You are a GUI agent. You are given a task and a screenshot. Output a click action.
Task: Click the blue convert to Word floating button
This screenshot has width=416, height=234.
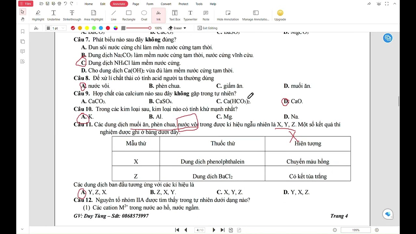click(x=388, y=38)
